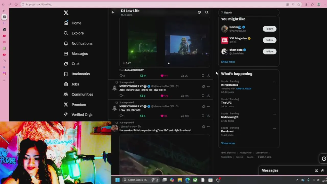Open Bookmarks in X sidebar

77,74
